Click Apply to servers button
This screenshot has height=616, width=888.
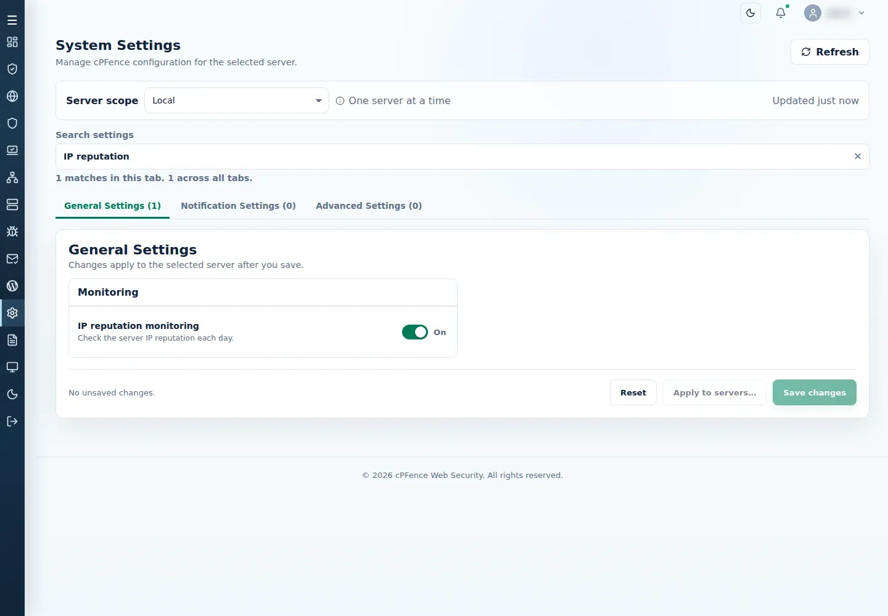715,392
